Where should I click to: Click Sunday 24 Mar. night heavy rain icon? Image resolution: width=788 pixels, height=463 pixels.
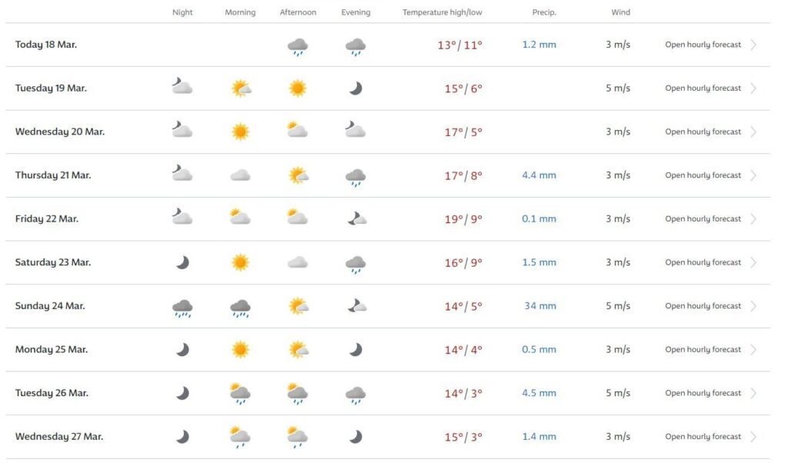[x=182, y=308]
